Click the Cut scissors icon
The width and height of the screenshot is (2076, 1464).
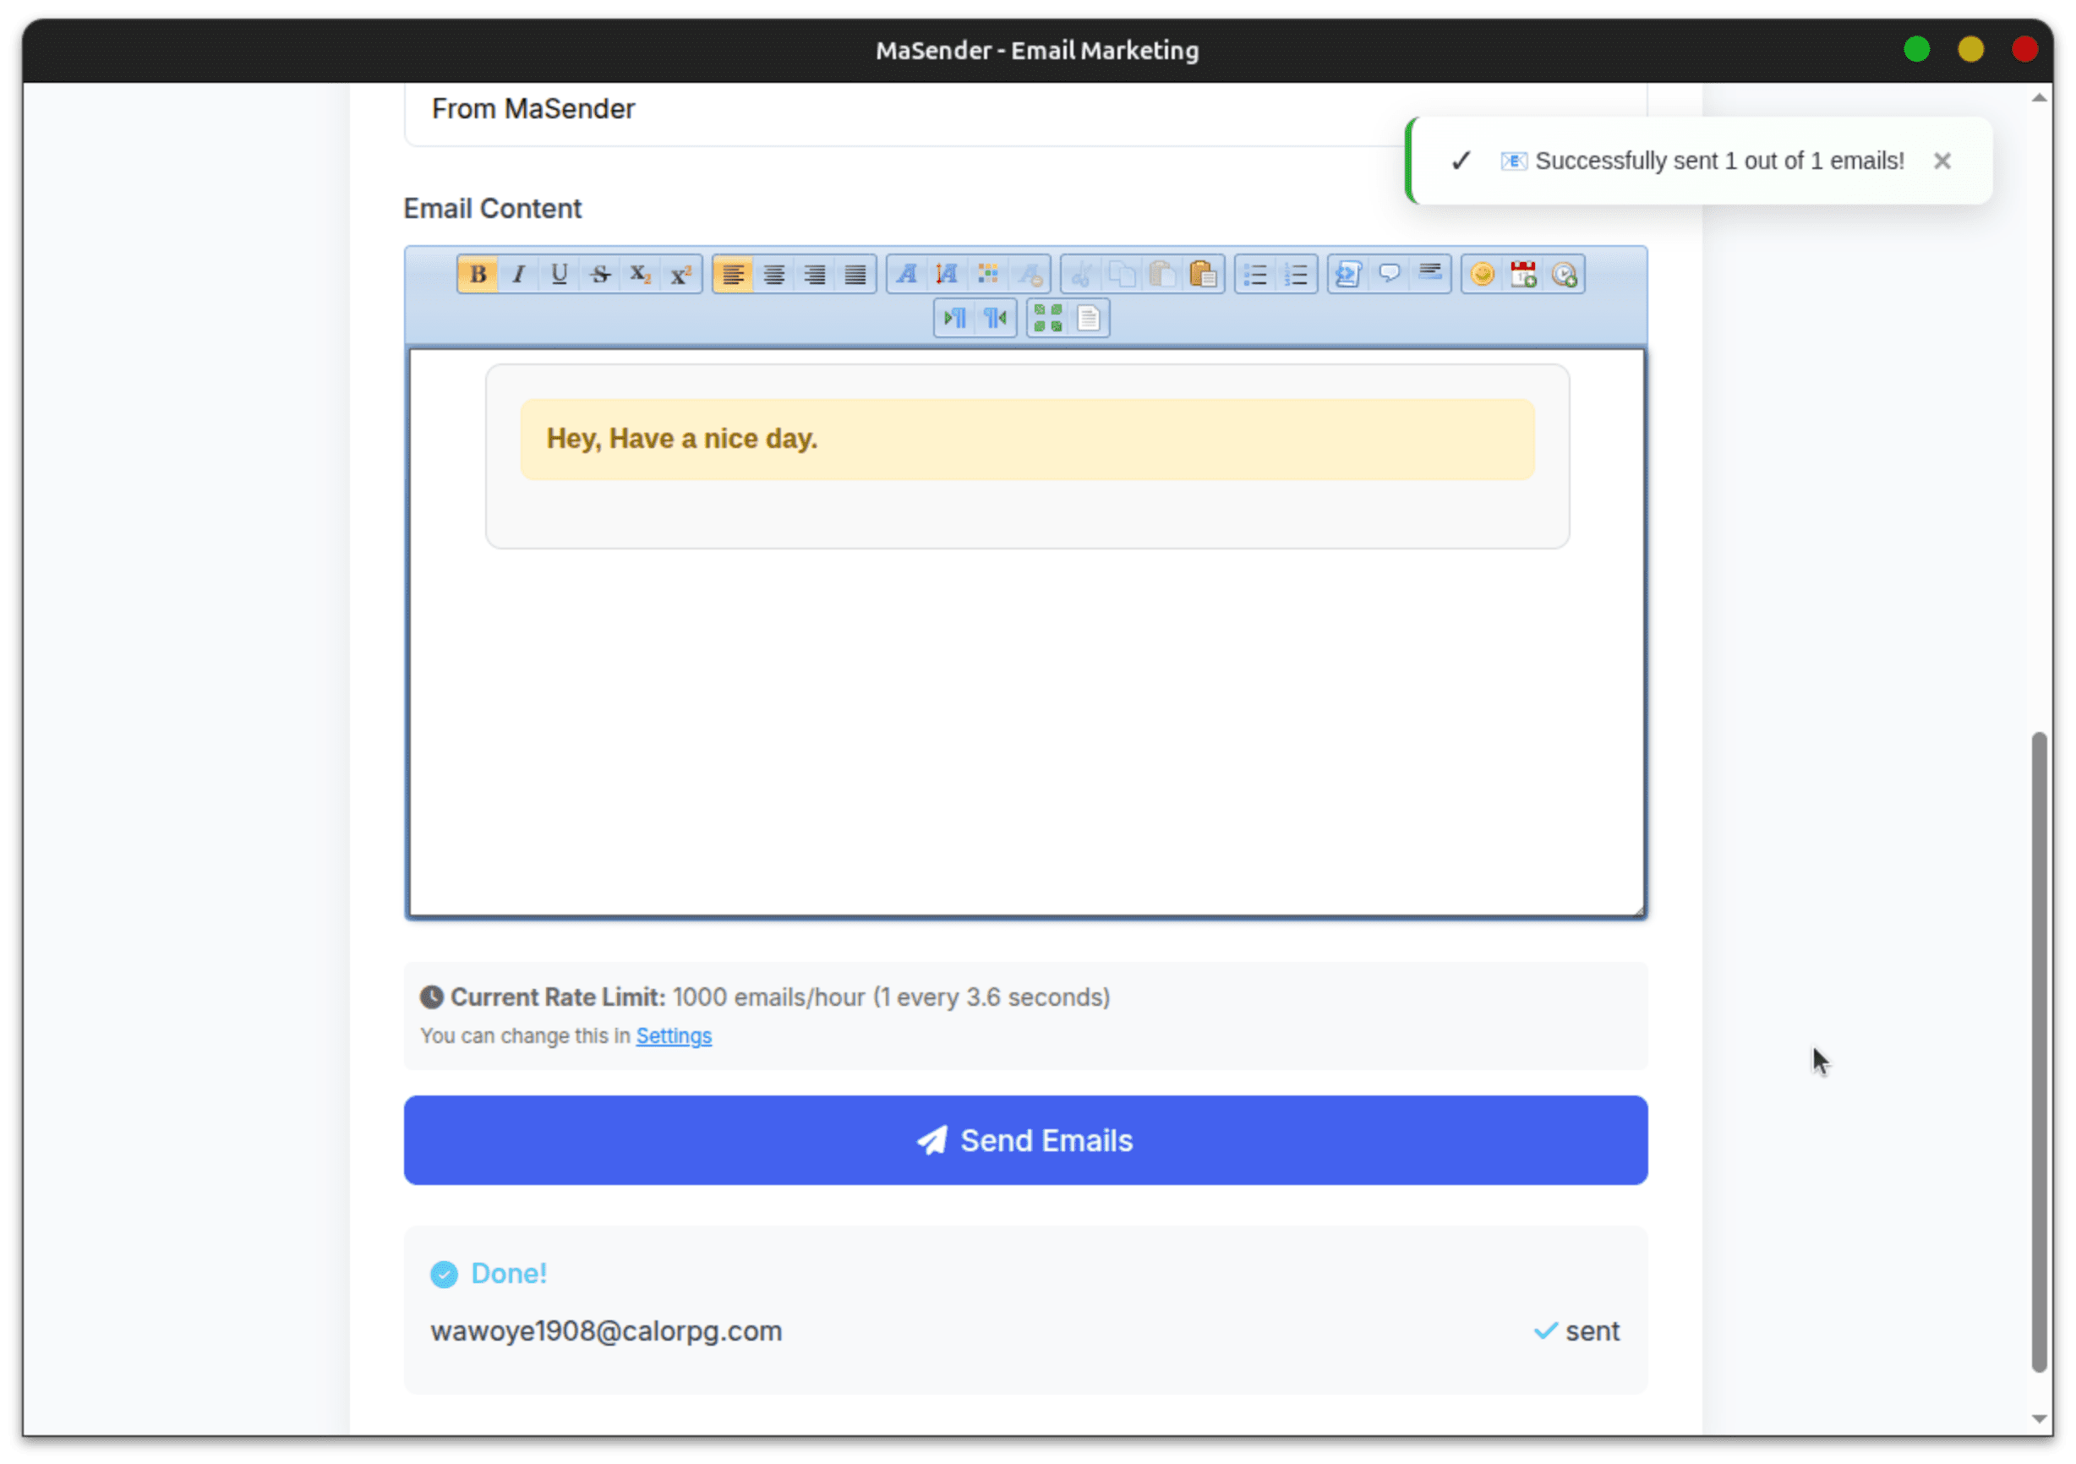[1081, 274]
